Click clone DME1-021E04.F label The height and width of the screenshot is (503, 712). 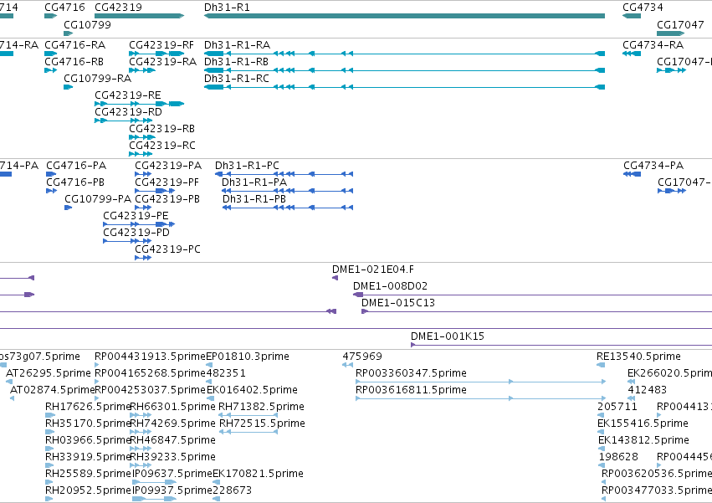(x=373, y=269)
